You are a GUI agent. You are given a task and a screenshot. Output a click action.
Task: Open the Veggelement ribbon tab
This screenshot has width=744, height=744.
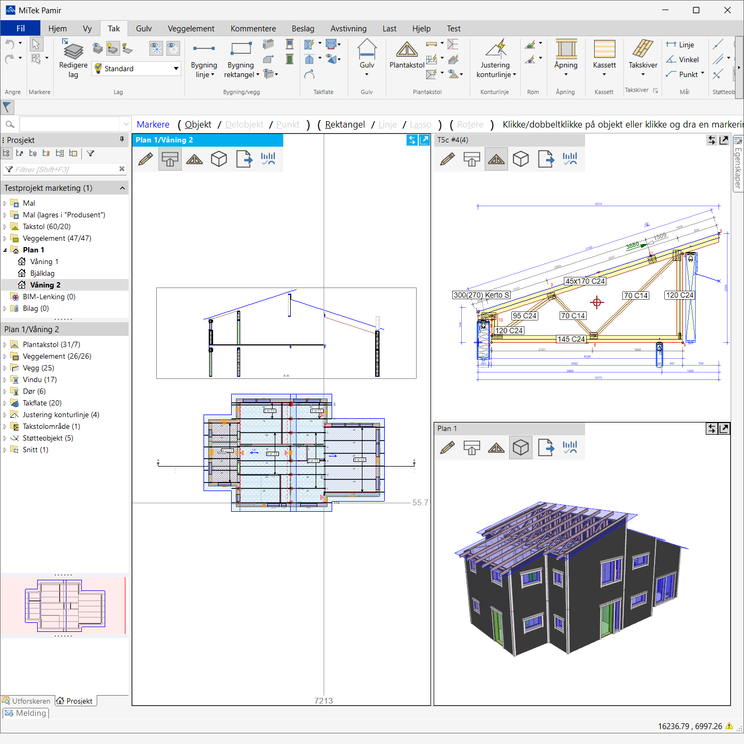(x=191, y=29)
